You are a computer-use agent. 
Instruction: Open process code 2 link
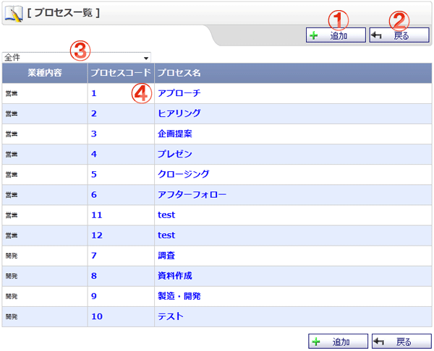(94, 113)
